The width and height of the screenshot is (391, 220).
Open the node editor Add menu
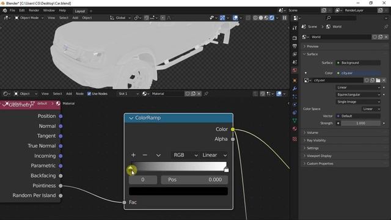click(x=69, y=94)
